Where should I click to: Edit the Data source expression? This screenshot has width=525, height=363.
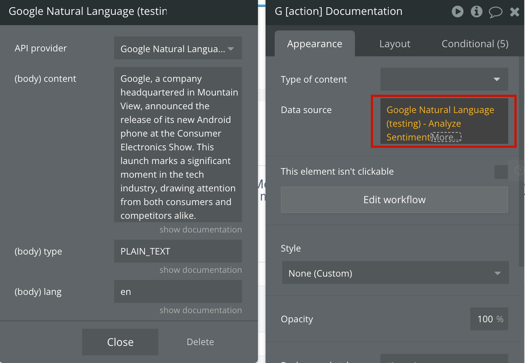[x=444, y=121]
